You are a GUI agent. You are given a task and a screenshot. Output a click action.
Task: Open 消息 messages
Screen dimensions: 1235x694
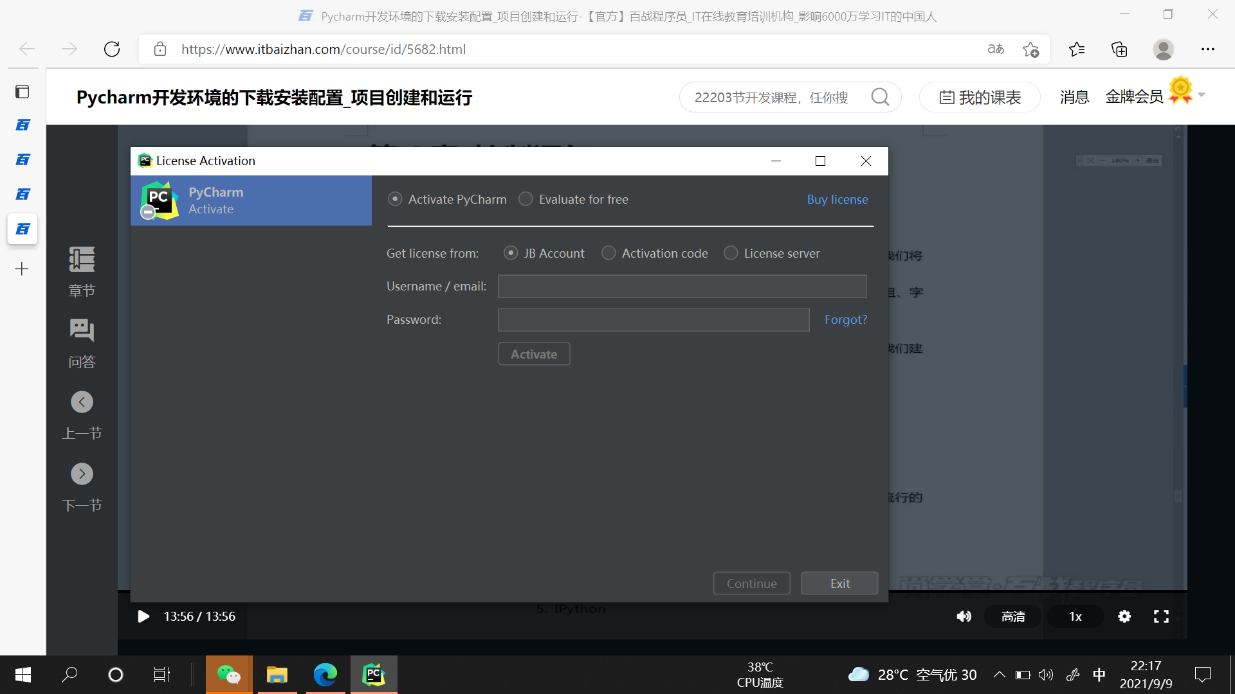(x=1074, y=97)
